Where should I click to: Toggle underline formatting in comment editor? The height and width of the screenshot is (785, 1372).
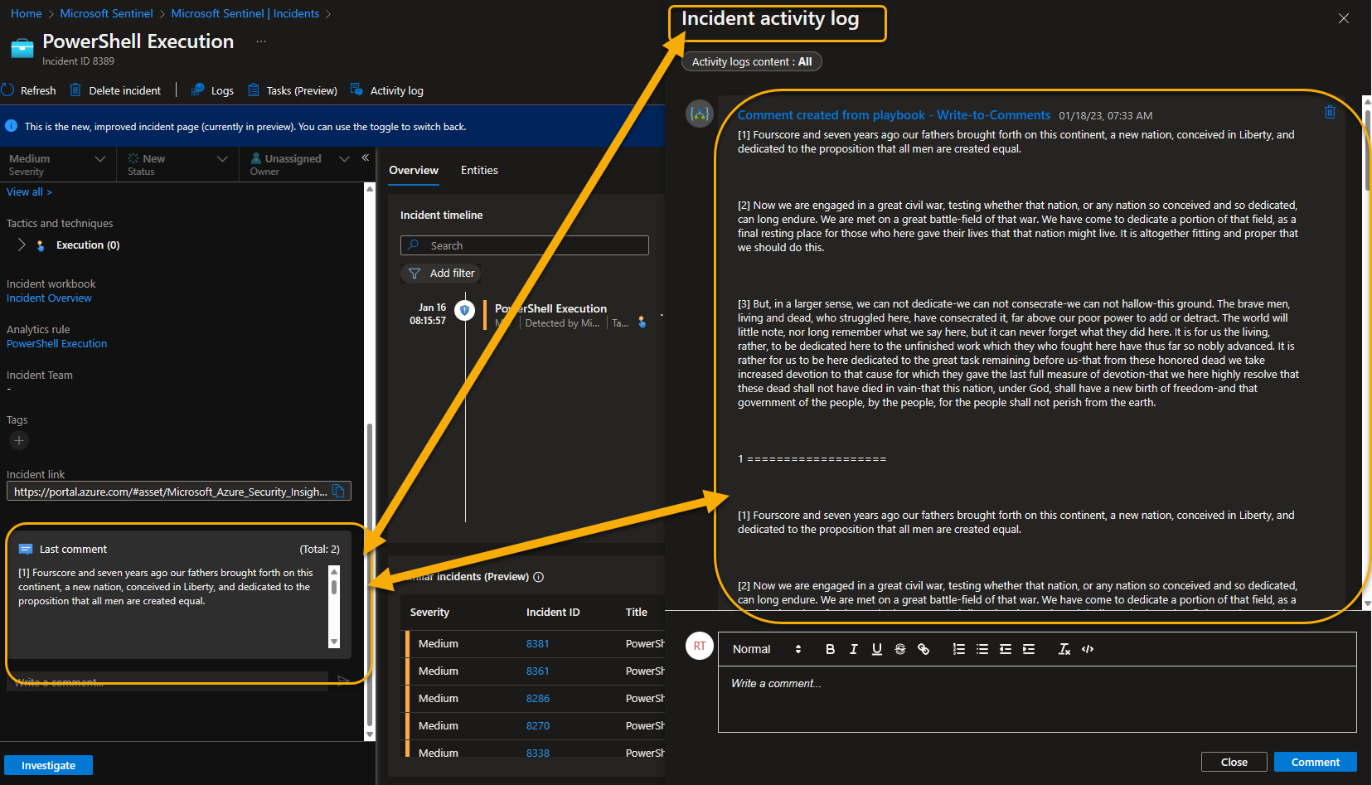pyautogui.click(x=876, y=649)
